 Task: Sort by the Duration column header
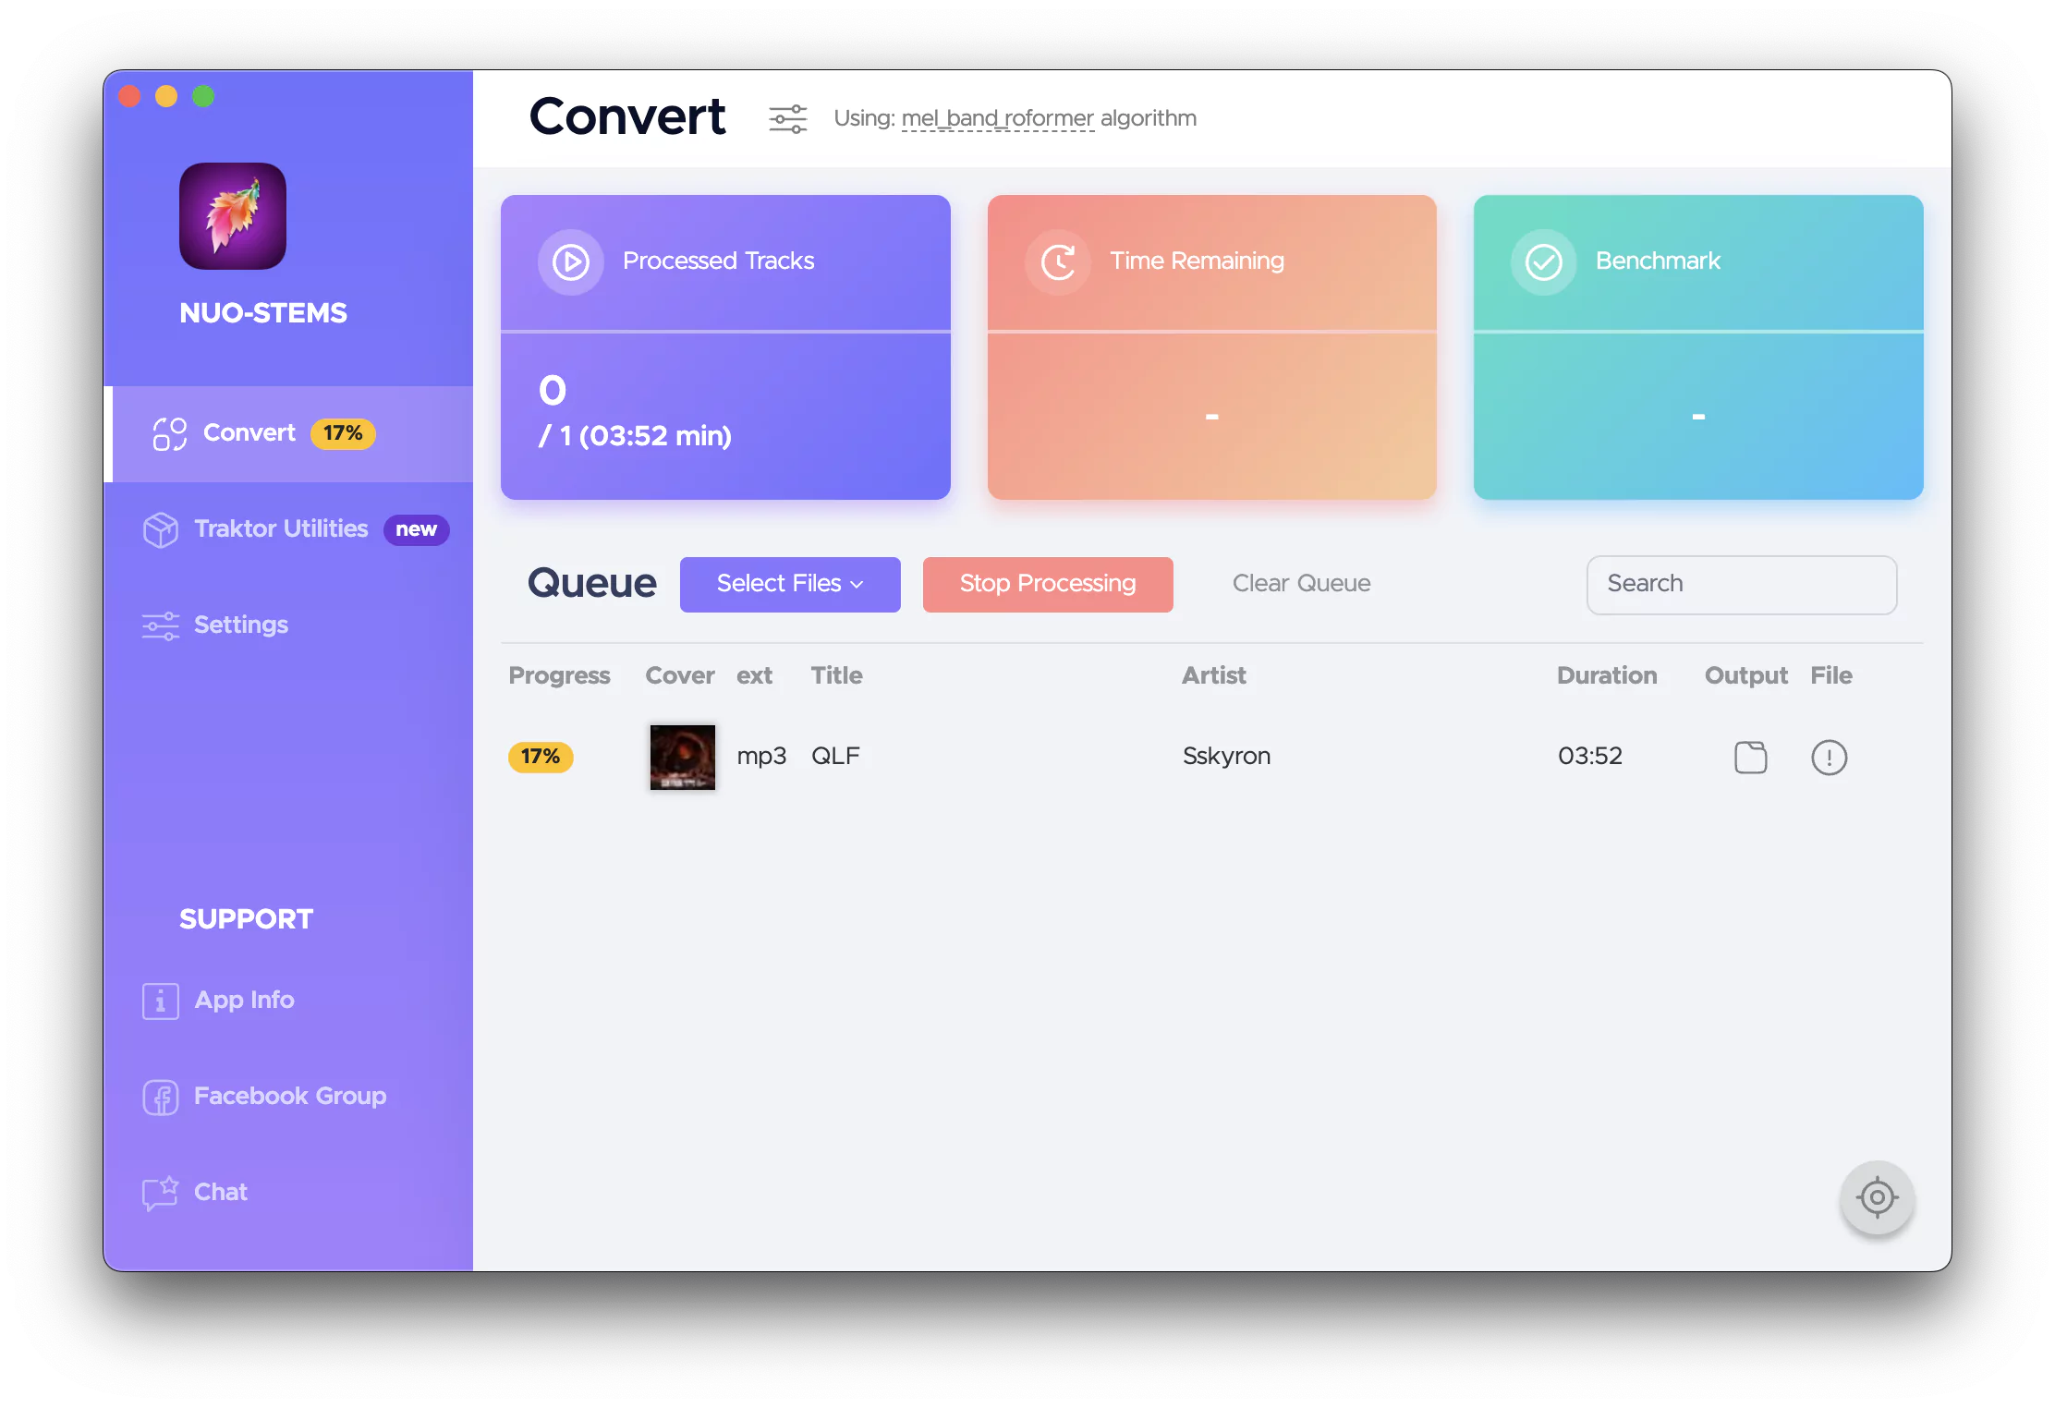tap(1607, 676)
